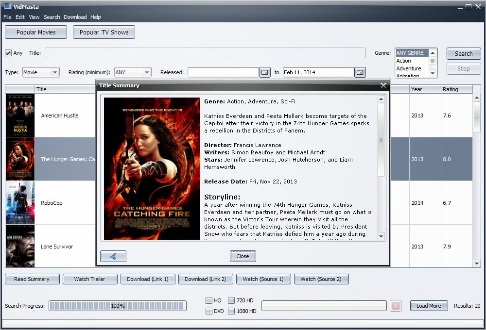Open the Released end date calendar picker
The height and width of the screenshot is (330, 486).
(x=360, y=72)
